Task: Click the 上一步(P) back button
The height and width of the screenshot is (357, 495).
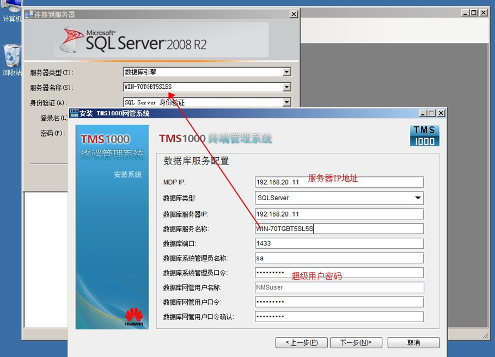Action: pos(302,342)
